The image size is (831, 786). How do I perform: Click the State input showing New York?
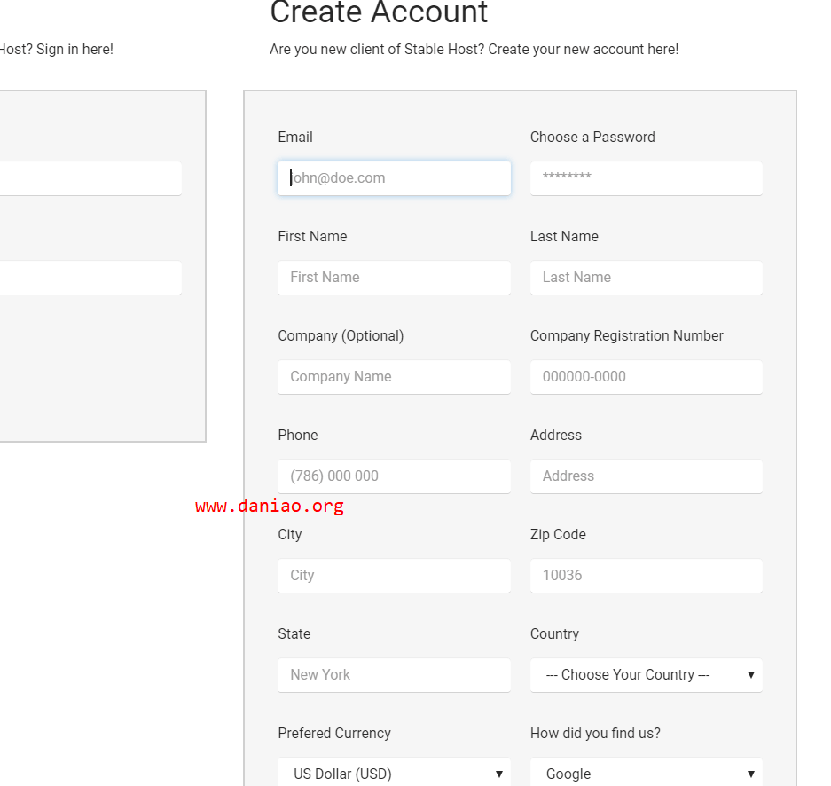pos(394,675)
